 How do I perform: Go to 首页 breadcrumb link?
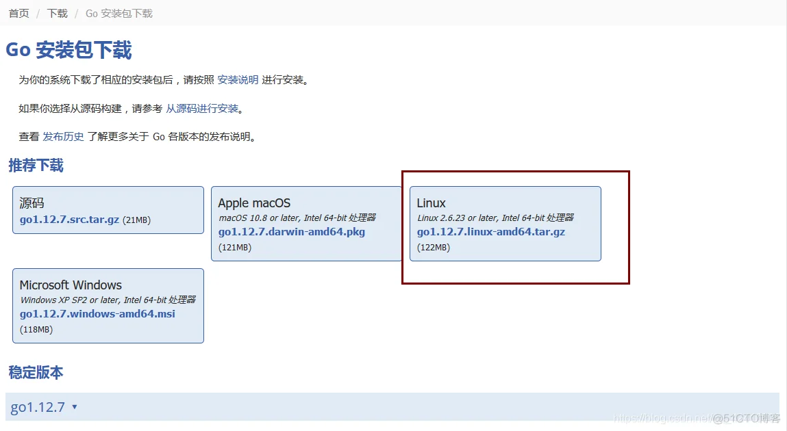tap(19, 14)
